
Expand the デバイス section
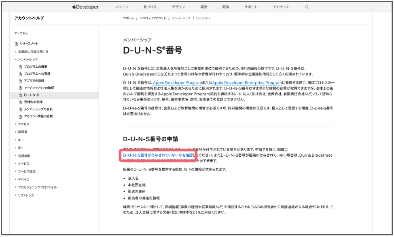(x=22, y=180)
